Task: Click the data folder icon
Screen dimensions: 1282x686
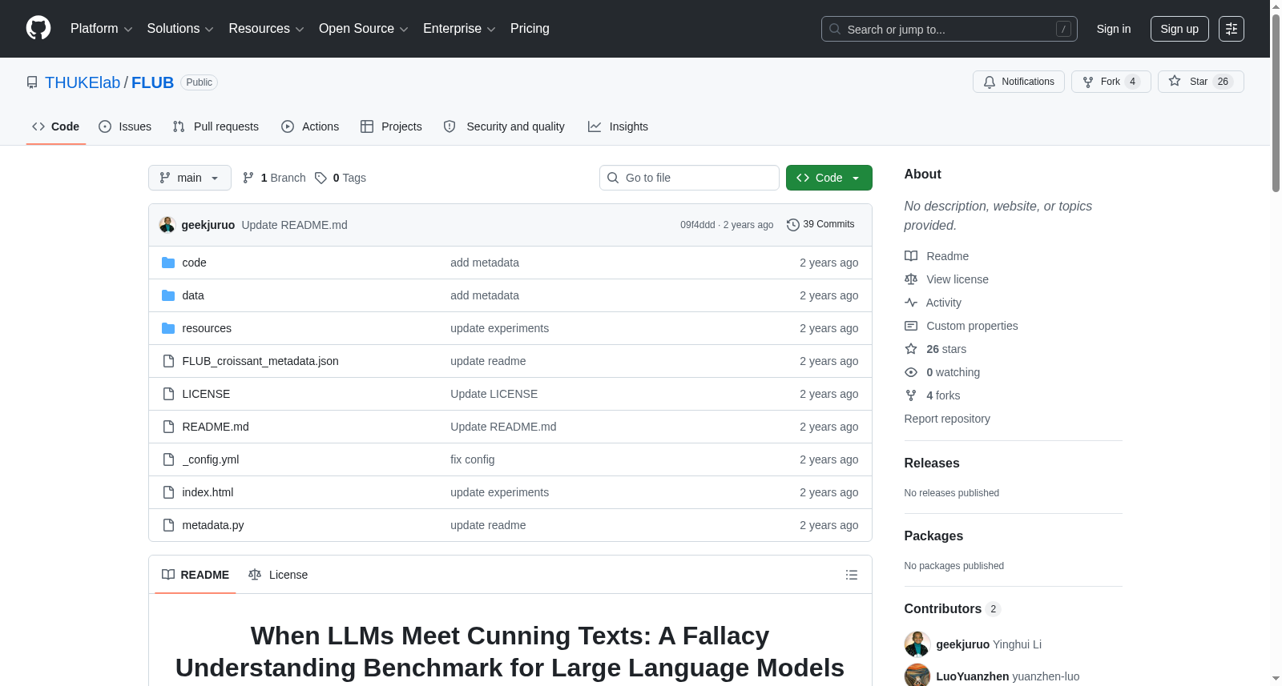Action: click(168, 295)
